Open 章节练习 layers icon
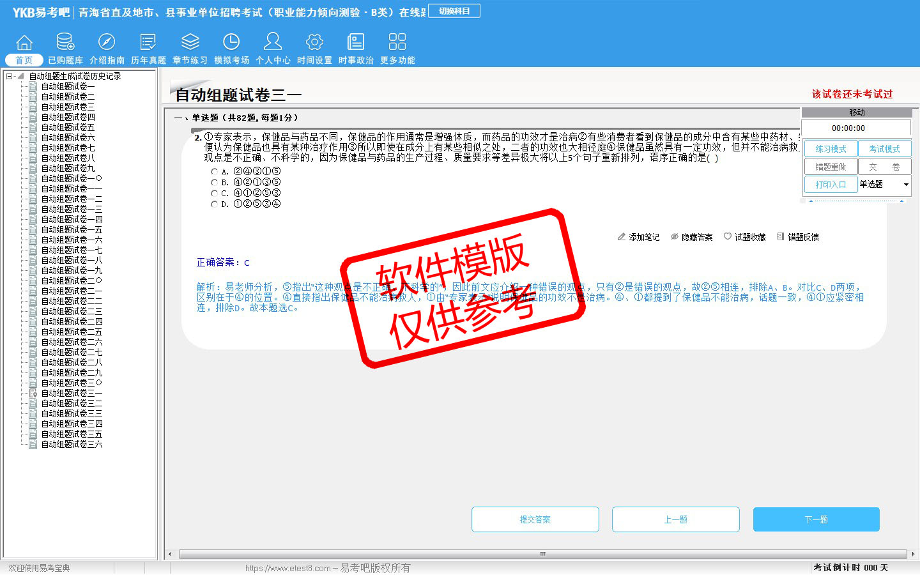The image size is (920, 575). (190, 43)
